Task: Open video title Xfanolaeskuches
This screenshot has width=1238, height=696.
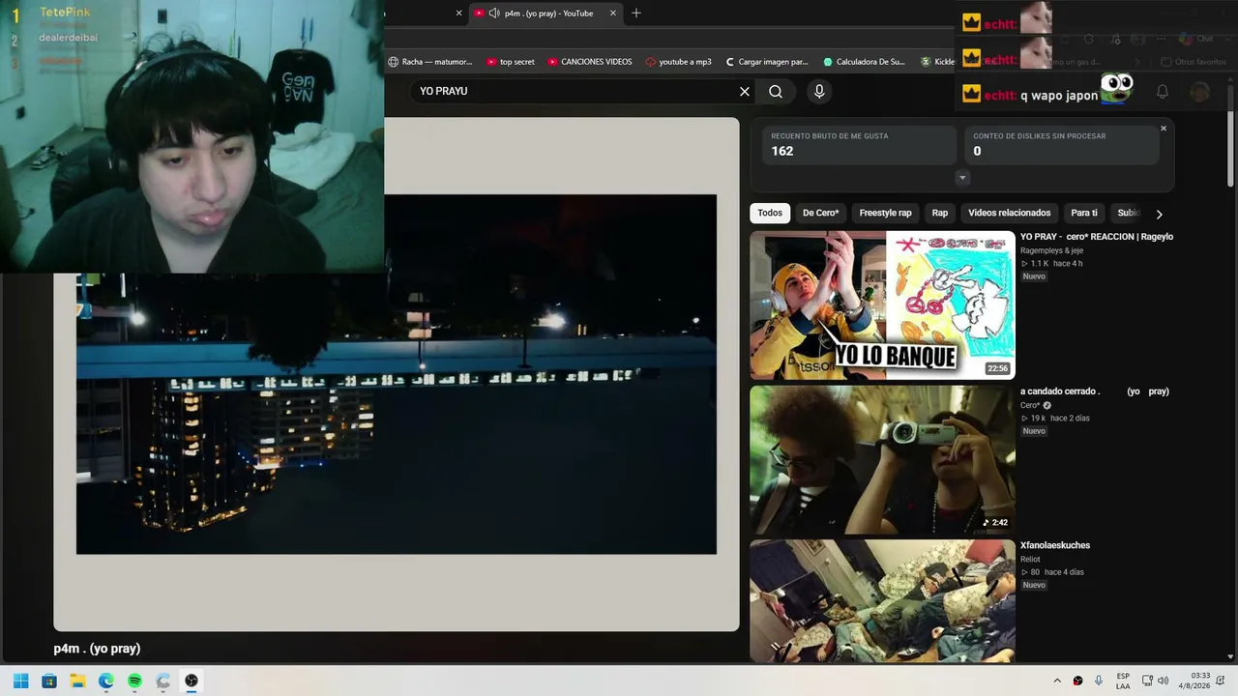Action: tap(1055, 545)
